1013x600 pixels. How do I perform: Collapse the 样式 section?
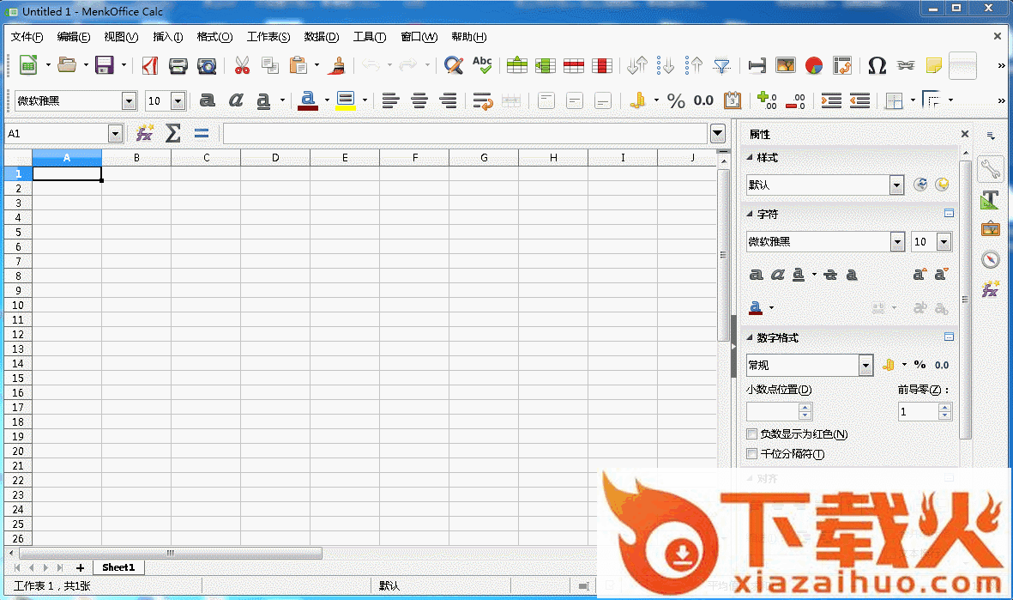click(x=750, y=157)
